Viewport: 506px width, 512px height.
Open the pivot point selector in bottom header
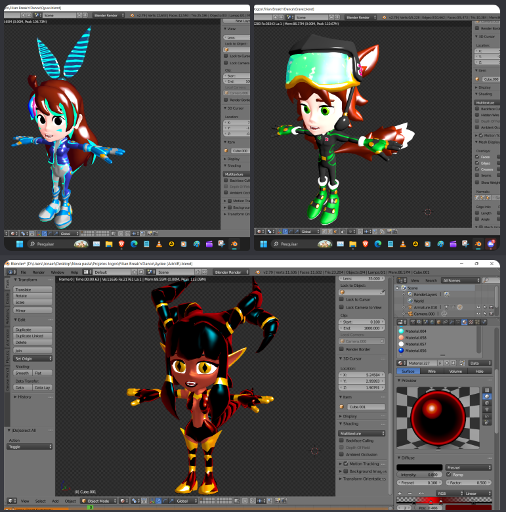[136, 501]
